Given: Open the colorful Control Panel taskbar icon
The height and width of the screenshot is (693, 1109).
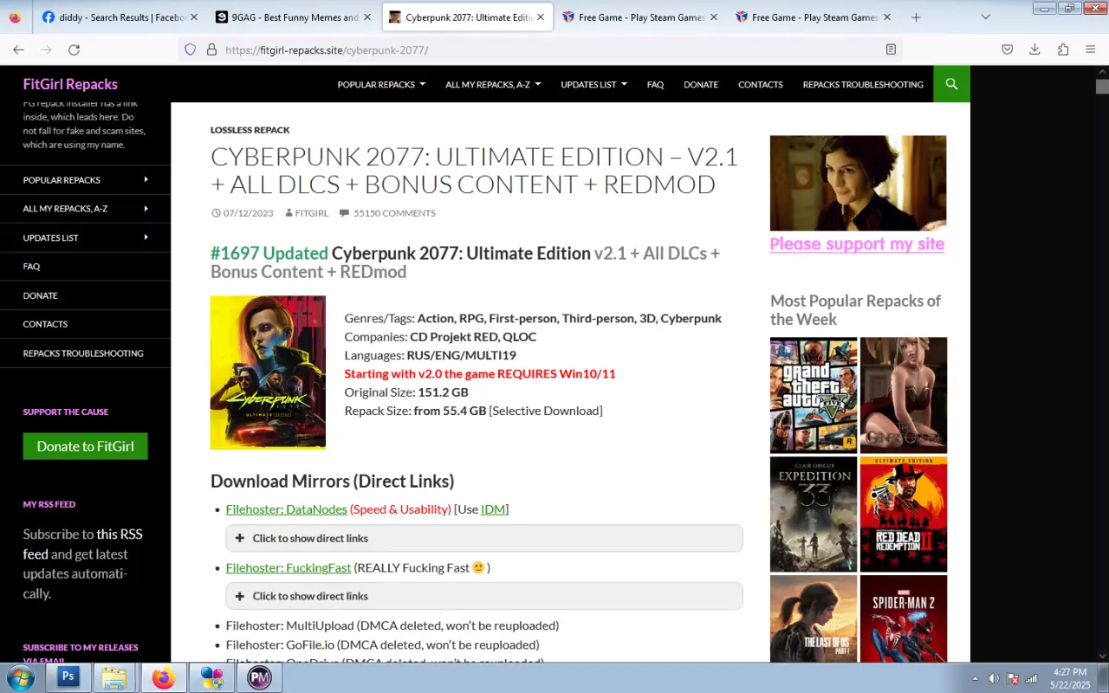Looking at the screenshot, I should (211, 677).
